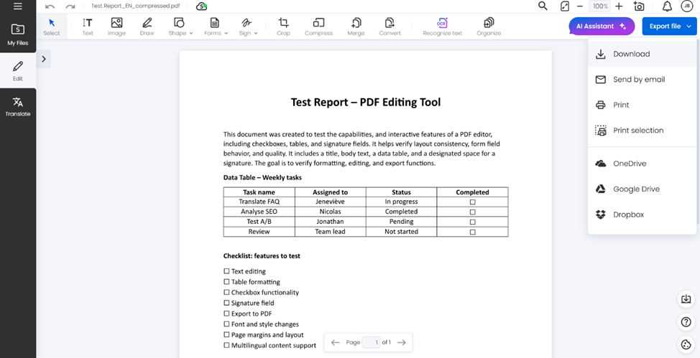The width and height of the screenshot is (700, 358).
Task: Activate the Select tool
Action: pyautogui.click(x=51, y=27)
